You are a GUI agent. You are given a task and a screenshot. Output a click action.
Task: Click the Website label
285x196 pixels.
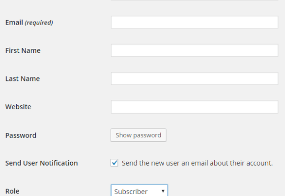click(18, 107)
